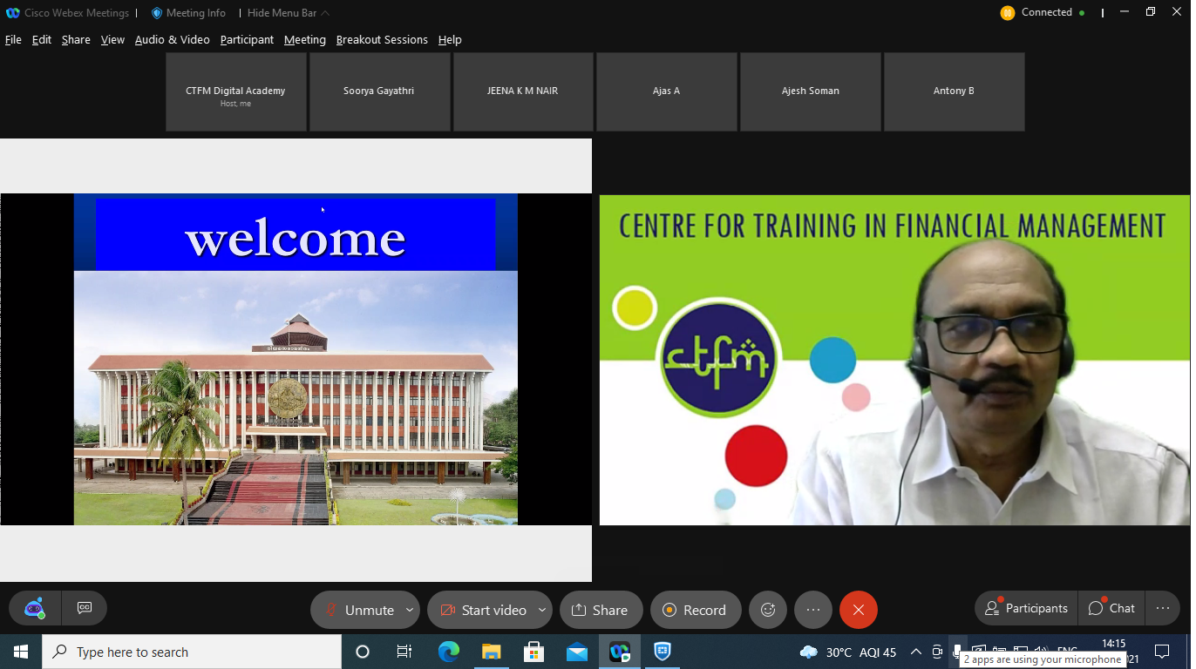
Task: Open the Audio & Video menu
Action: (173, 39)
